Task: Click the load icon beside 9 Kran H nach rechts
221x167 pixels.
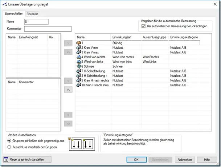Action: pos(79,80)
